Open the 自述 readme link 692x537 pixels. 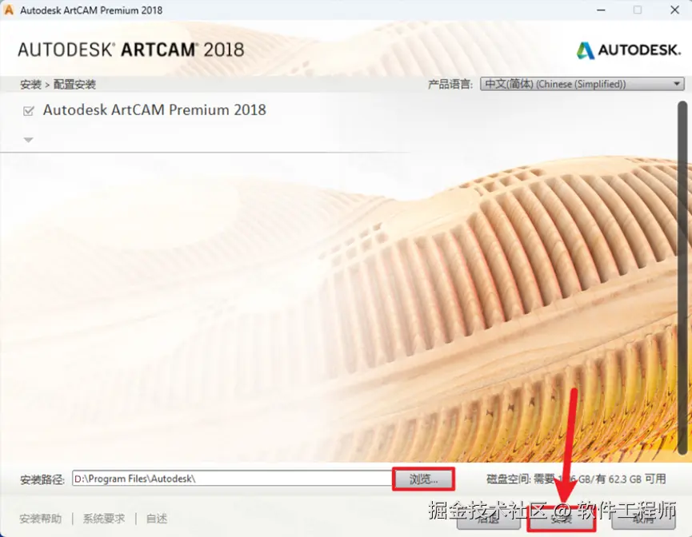[x=157, y=519]
